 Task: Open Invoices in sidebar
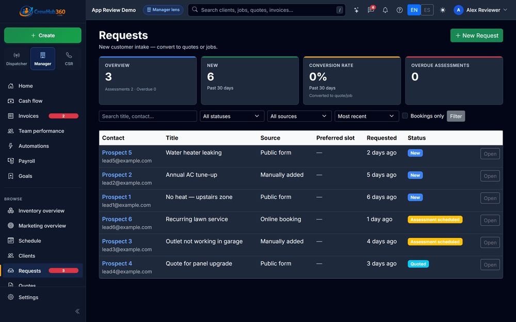pyautogui.click(x=43, y=116)
